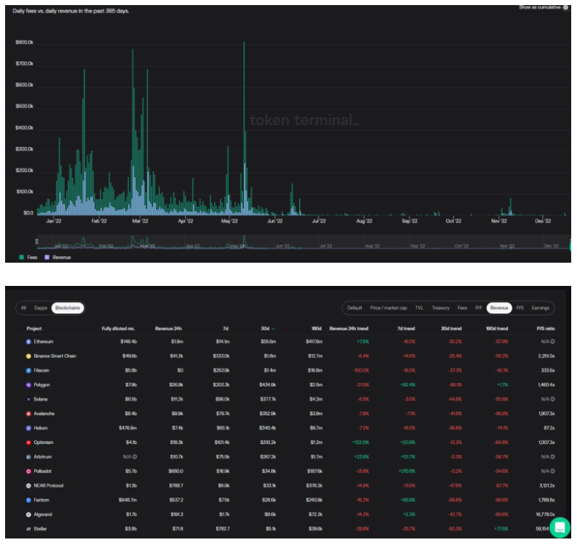Sort by Project column header
Screen dimensions: 577x545
[x=34, y=328]
